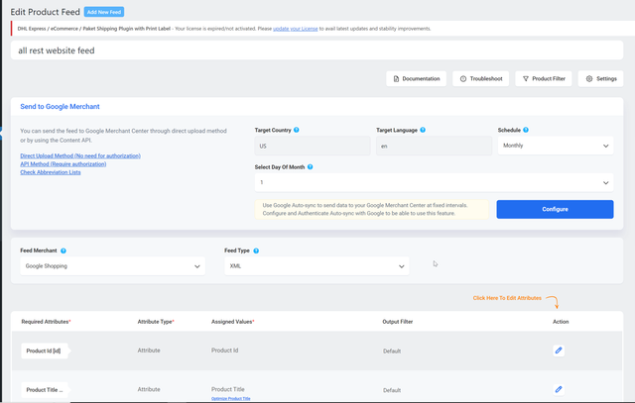Expand the Schedule Monthly dropdown

pyautogui.click(x=556, y=146)
